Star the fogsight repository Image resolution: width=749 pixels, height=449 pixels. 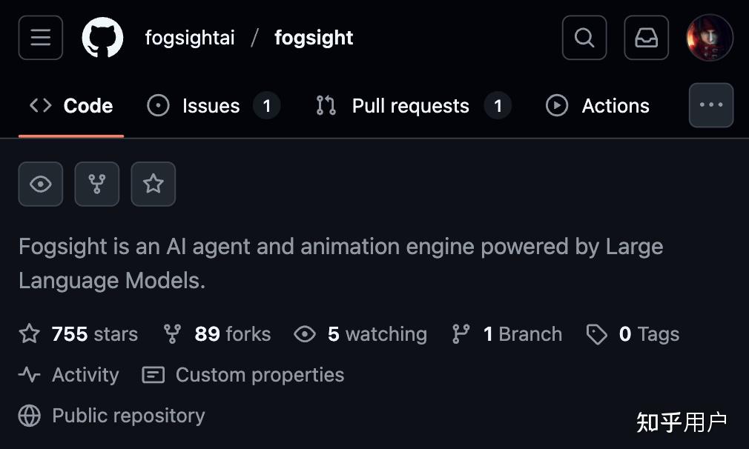tap(154, 184)
